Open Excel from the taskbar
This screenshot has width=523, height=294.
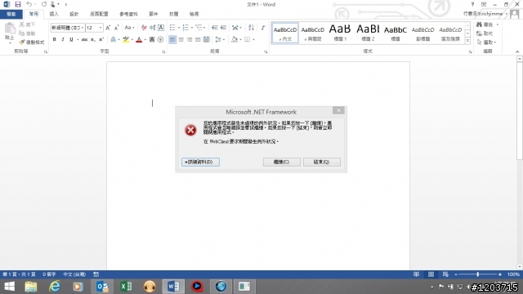coord(126,287)
